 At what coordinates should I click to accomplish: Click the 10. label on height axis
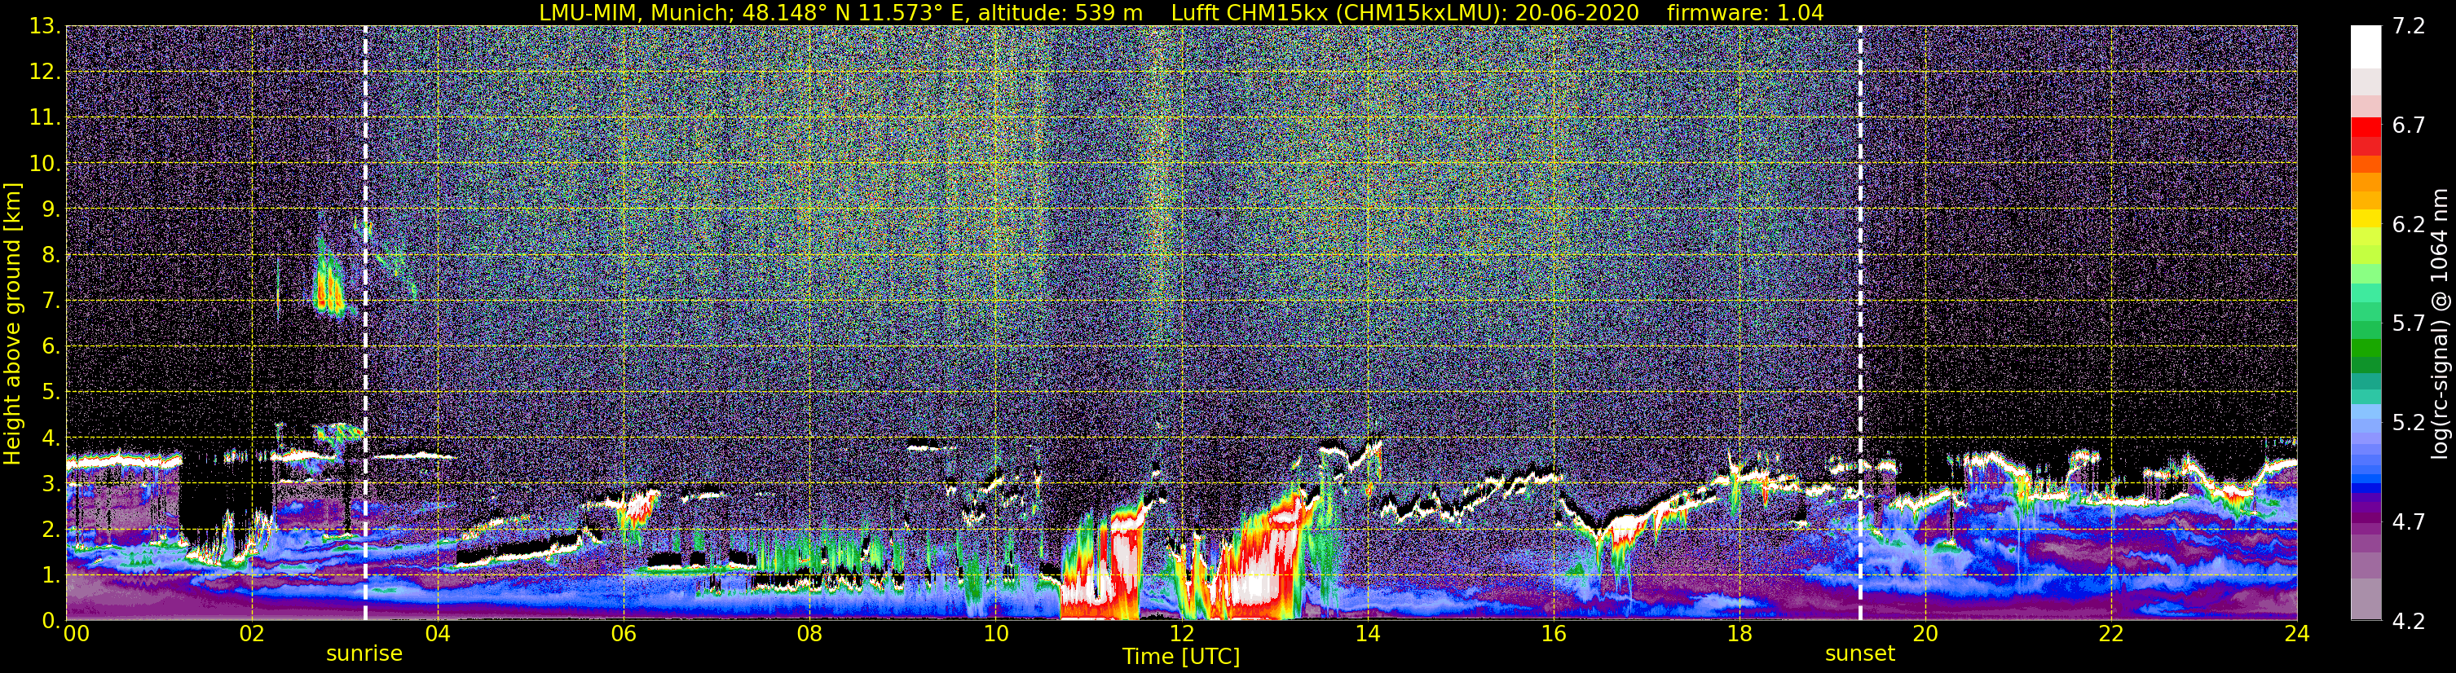pyautogui.click(x=45, y=163)
